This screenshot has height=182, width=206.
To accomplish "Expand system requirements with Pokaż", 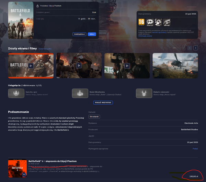I will click(x=195, y=149).
